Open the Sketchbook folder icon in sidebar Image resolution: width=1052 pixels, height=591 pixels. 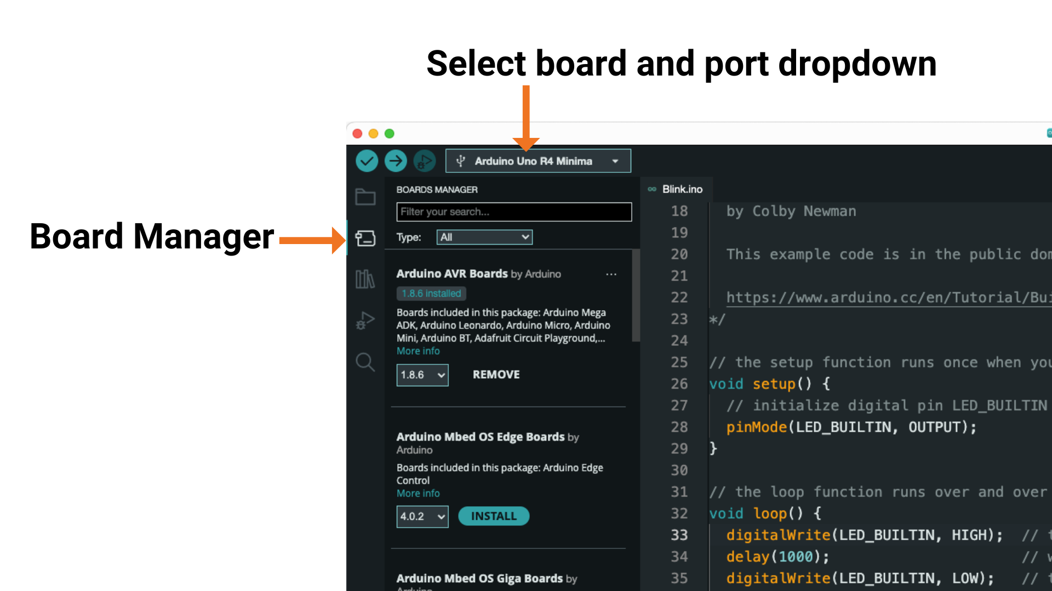[365, 196]
